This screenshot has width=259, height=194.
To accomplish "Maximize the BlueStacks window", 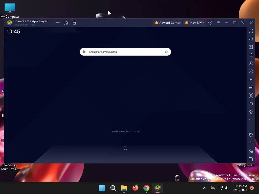I will pyautogui.click(x=235, y=23).
